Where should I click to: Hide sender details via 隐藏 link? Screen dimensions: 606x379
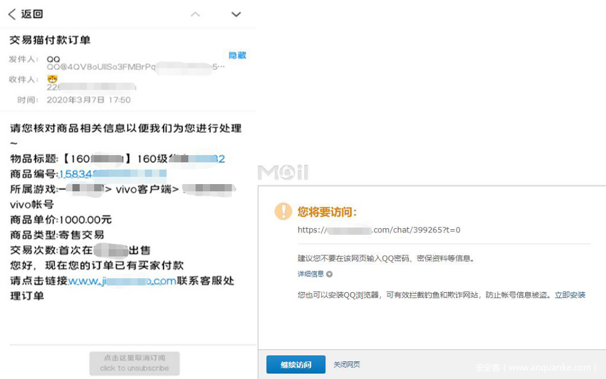click(237, 56)
